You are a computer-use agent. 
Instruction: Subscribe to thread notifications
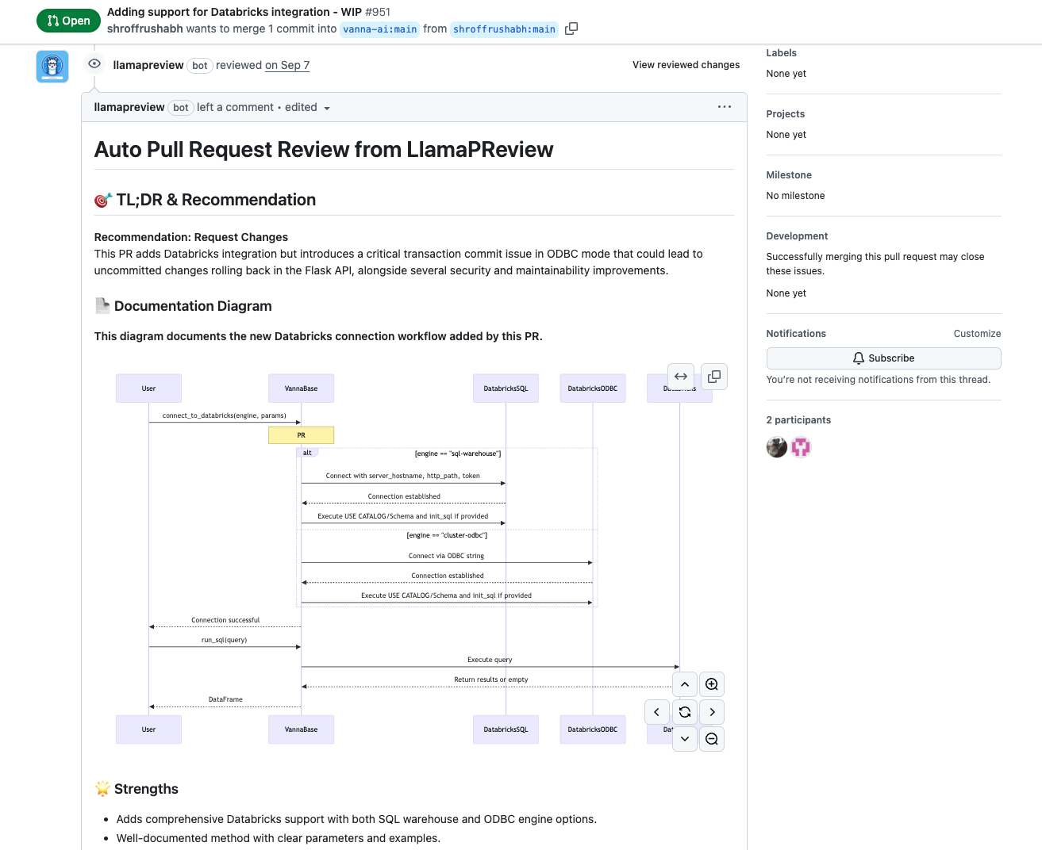(x=883, y=358)
